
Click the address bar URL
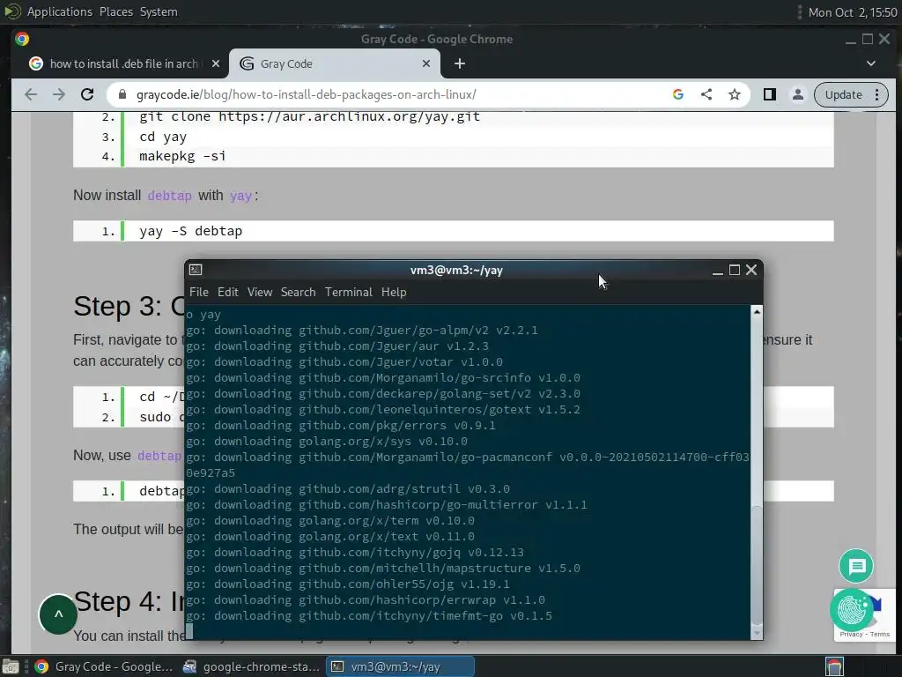tap(306, 94)
